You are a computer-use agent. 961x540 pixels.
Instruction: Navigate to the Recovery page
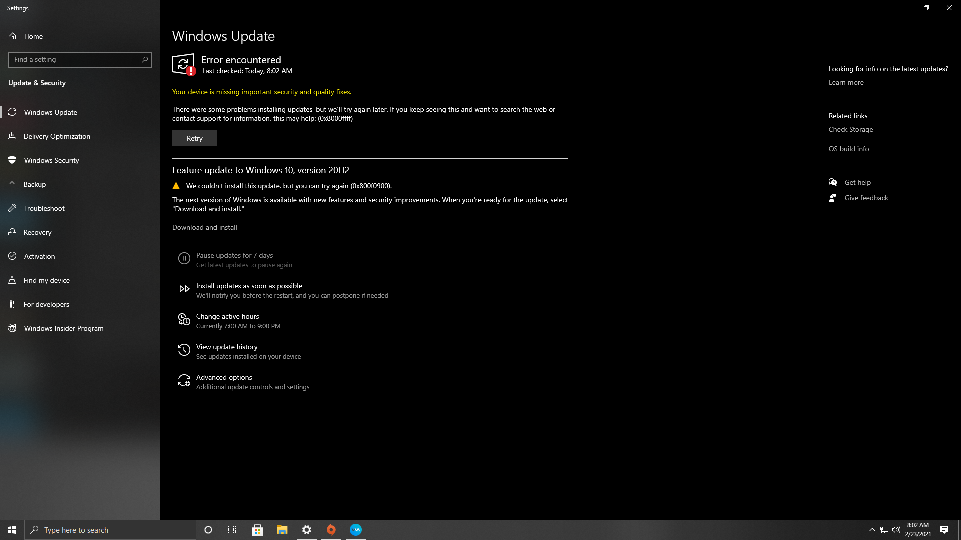(x=80, y=232)
